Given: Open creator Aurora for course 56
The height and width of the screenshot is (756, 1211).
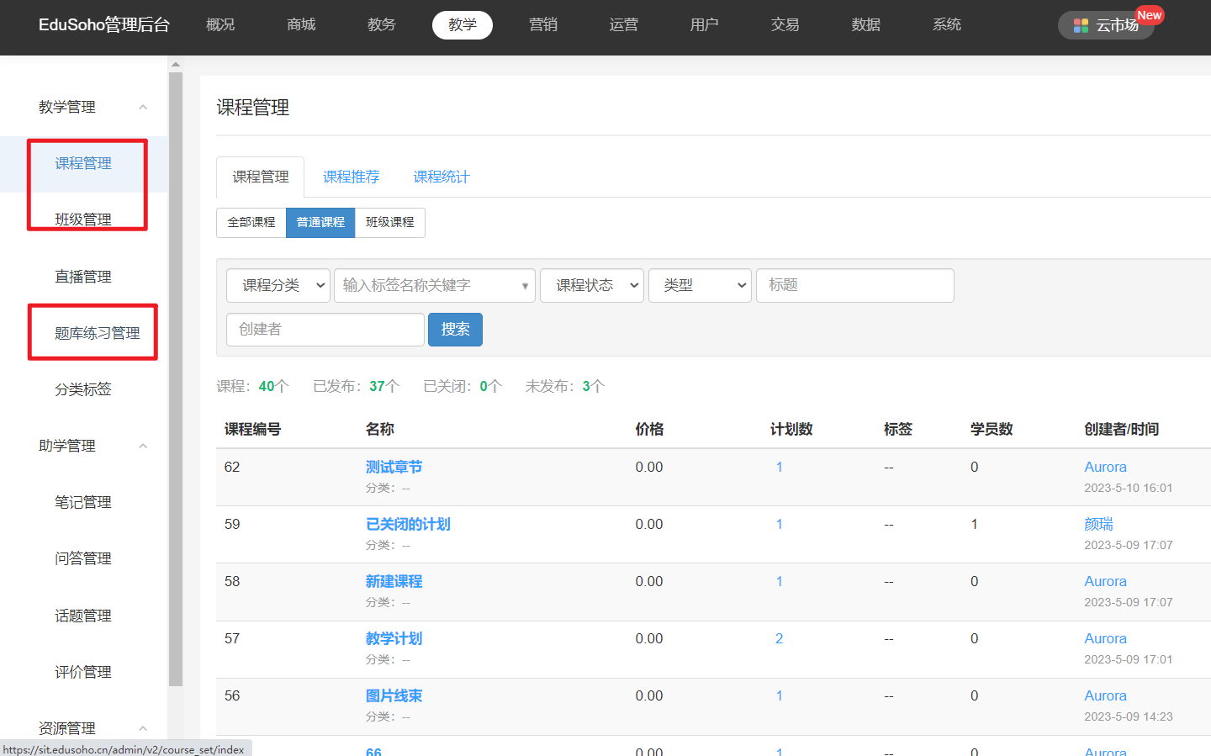Looking at the screenshot, I should click(1105, 696).
